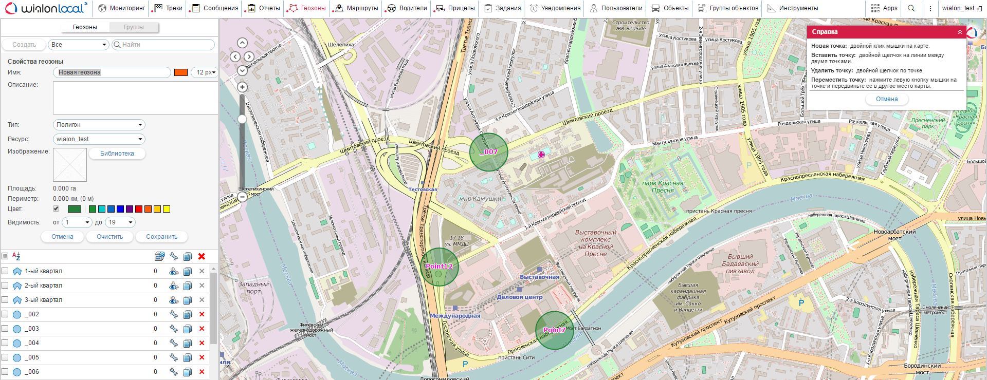Expand the Ресурс dropdown showing wialon_test
This screenshot has width=987, height=380.
(x=99, y=139)
